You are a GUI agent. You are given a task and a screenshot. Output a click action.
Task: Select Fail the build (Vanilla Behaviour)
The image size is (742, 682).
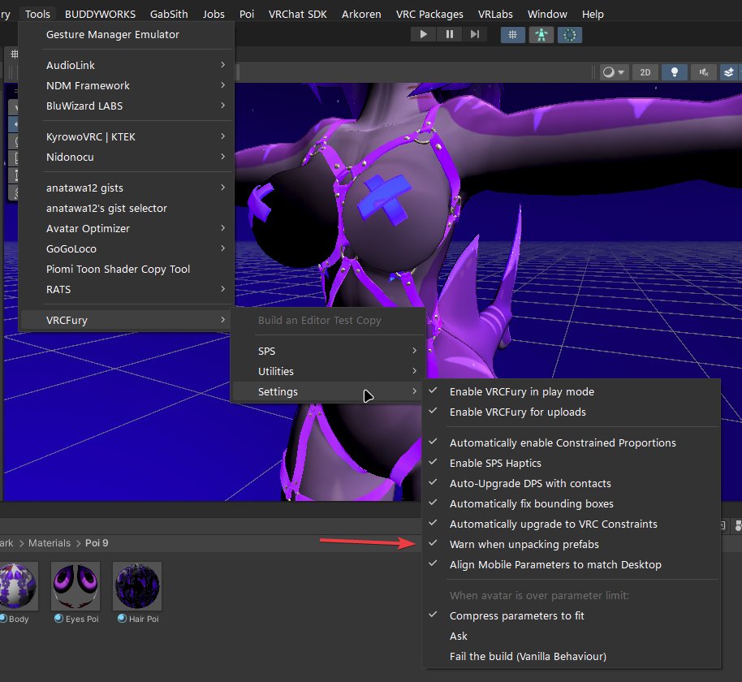click(572, 657)
